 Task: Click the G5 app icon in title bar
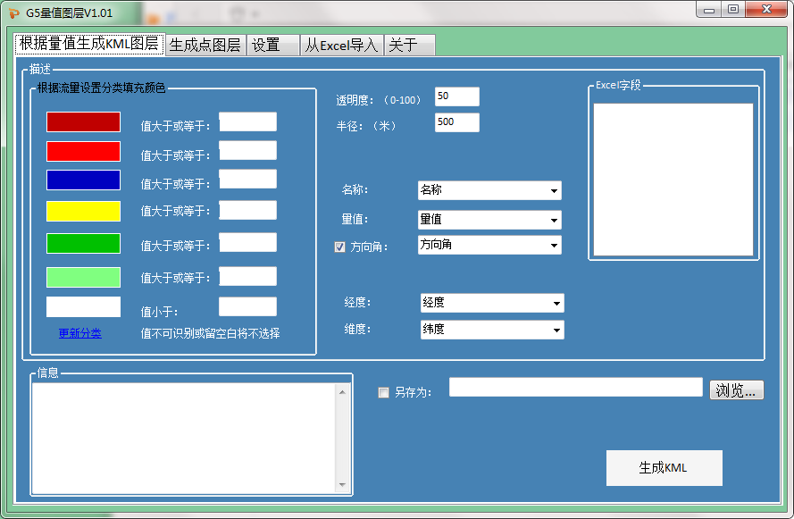pos(13,13)
